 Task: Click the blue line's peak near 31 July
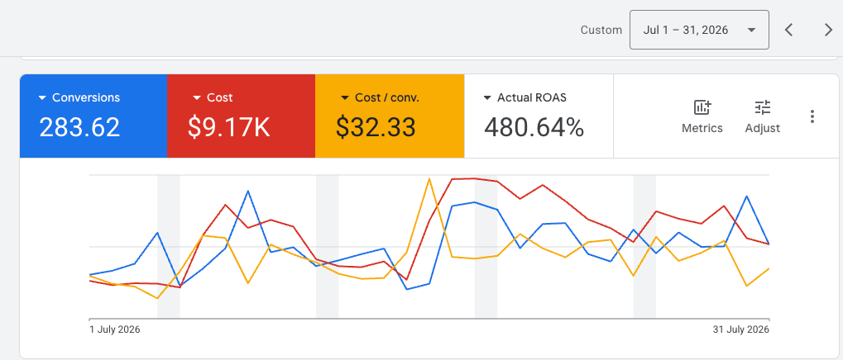(746, 197)
